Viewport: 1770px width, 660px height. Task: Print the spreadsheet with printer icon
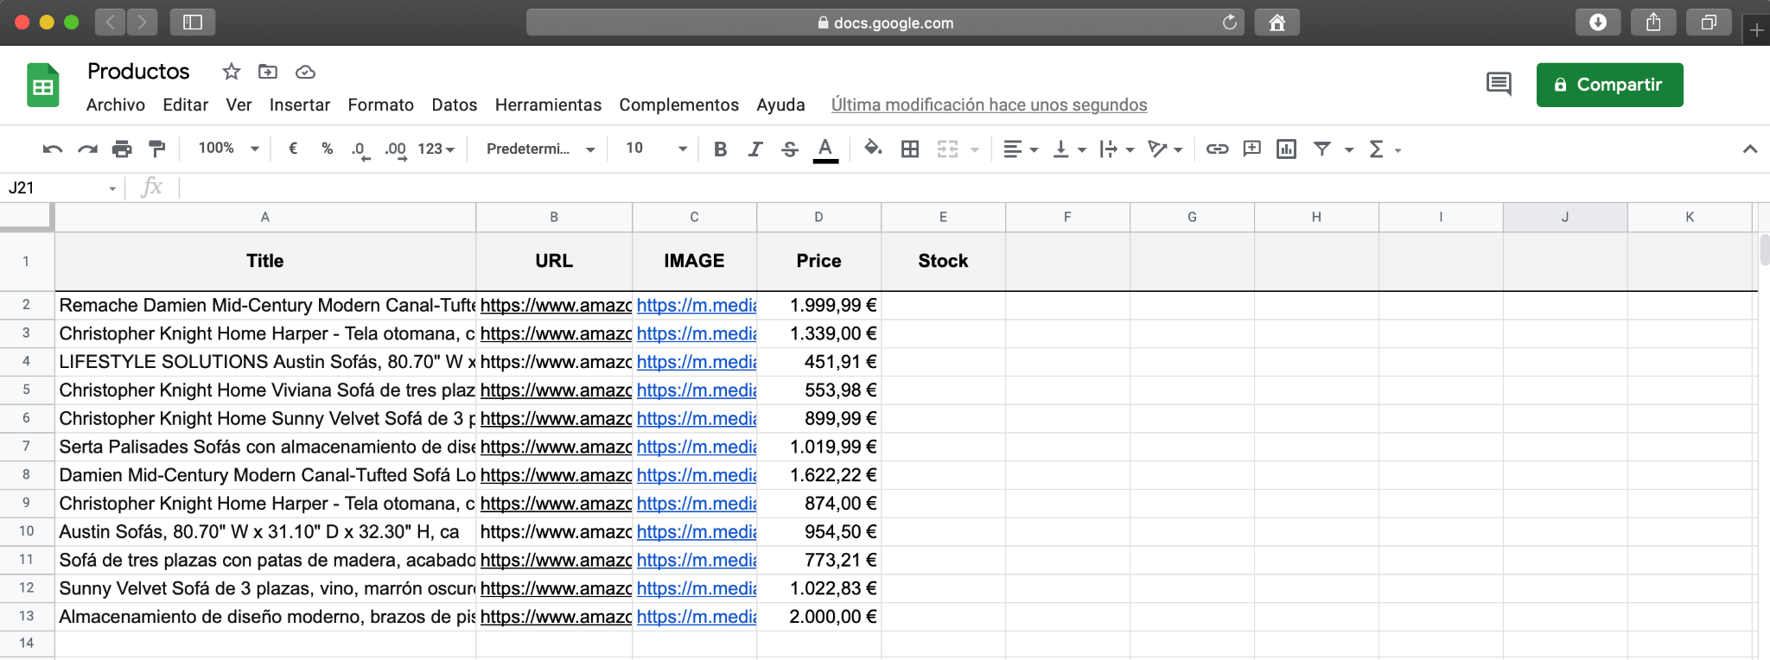[122, 149]
